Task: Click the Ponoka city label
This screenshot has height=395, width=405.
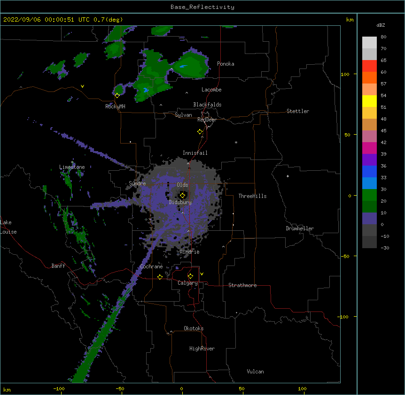Action: (x=226, y=64)
